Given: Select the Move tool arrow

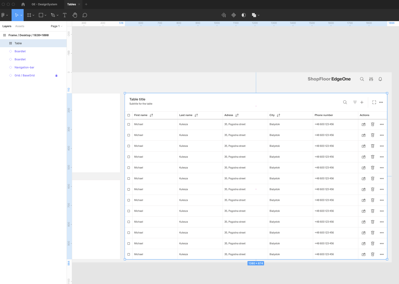Looking at the screenshot, I should point(17,15).
